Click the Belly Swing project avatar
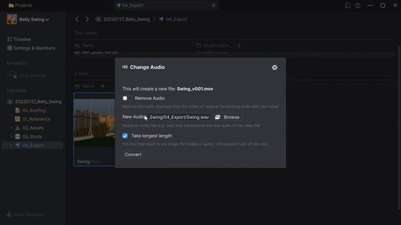The height and width of the screenshot is (225, 401). (x=12, y=19)
